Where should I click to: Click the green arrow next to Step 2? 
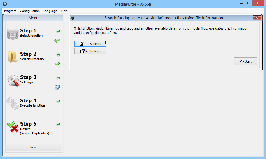[x=59, y=55]
